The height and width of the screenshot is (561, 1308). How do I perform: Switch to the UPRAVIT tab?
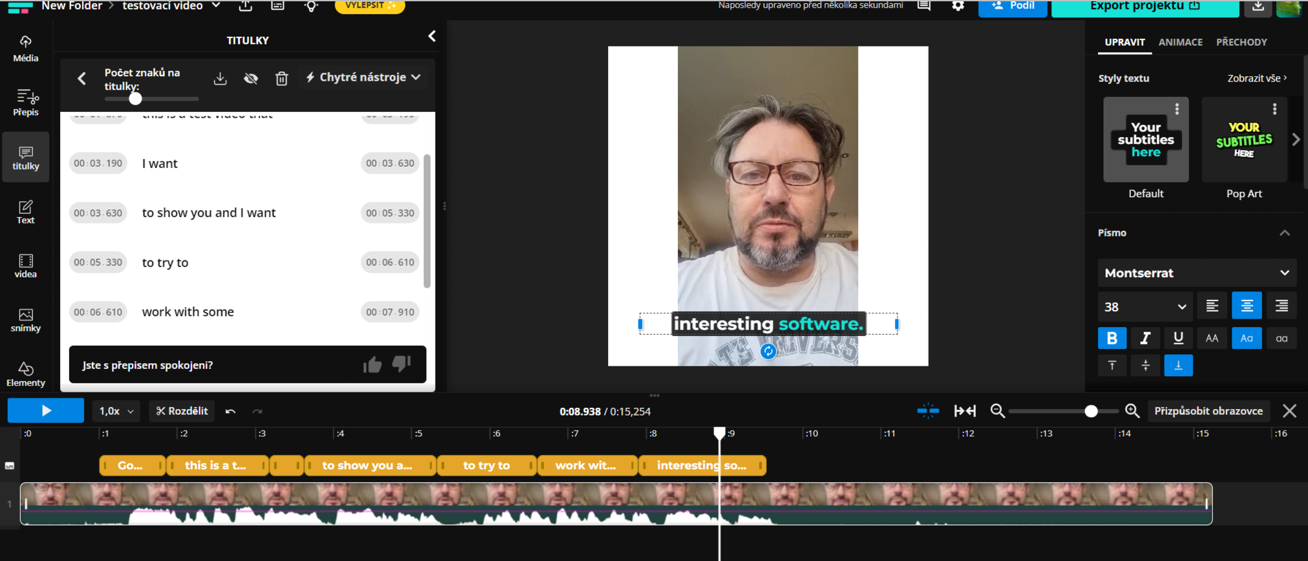coord(1124,42)
